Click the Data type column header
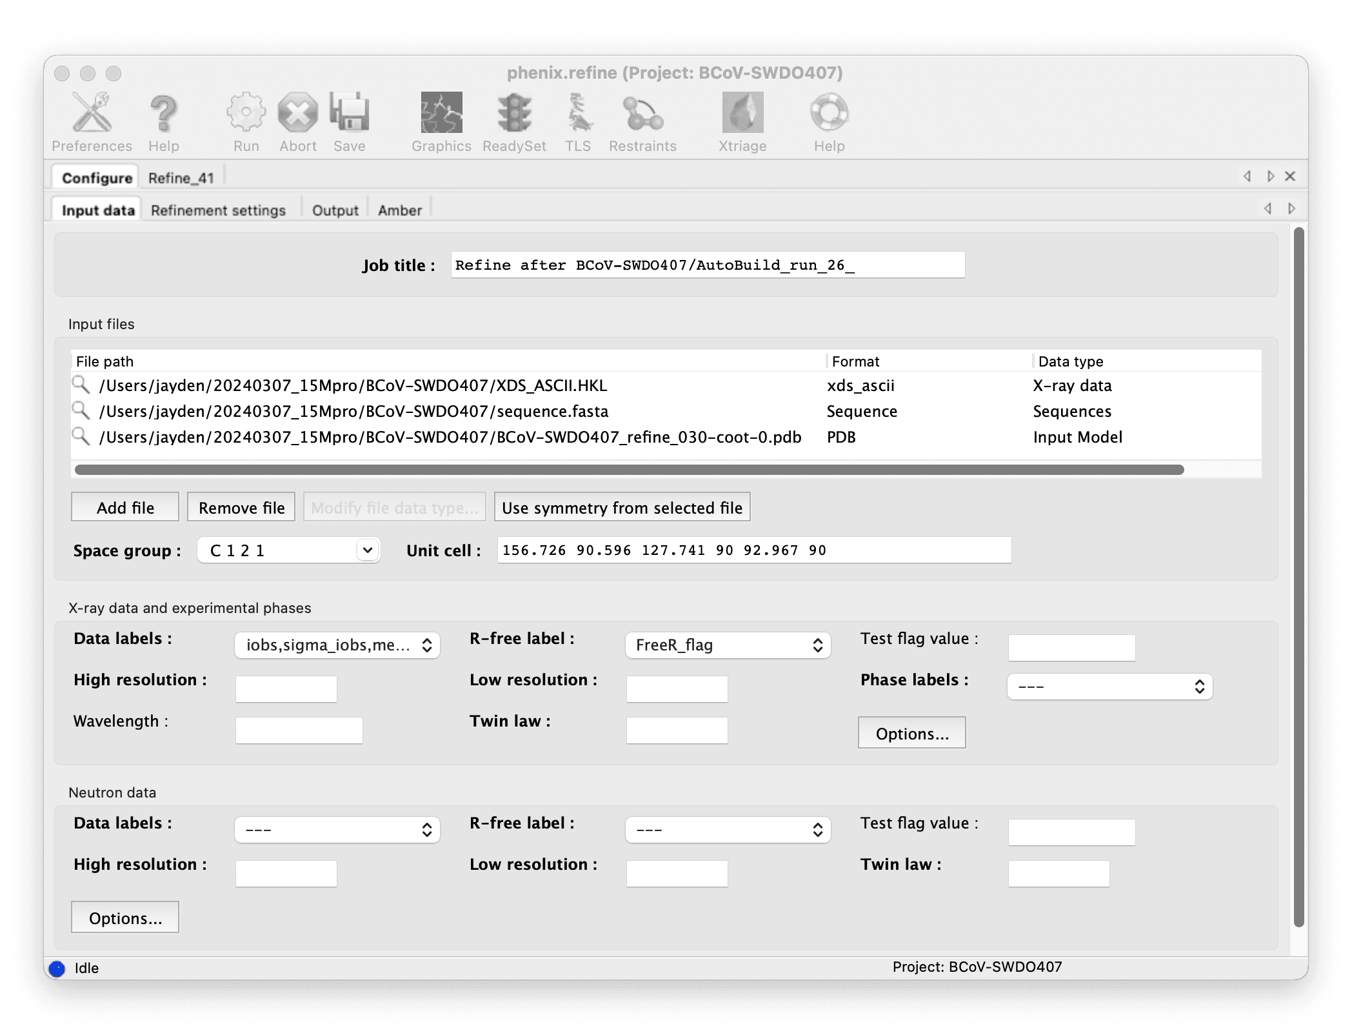Viewport: 1352px width, 1035px height. pos(1147,361)
